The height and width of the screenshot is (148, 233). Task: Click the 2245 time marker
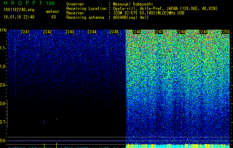(x=114, y=32)
